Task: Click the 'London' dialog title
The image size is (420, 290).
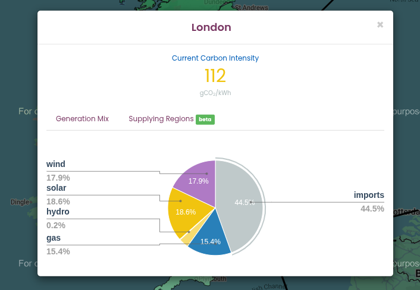Action: click(x=211, y=27)
